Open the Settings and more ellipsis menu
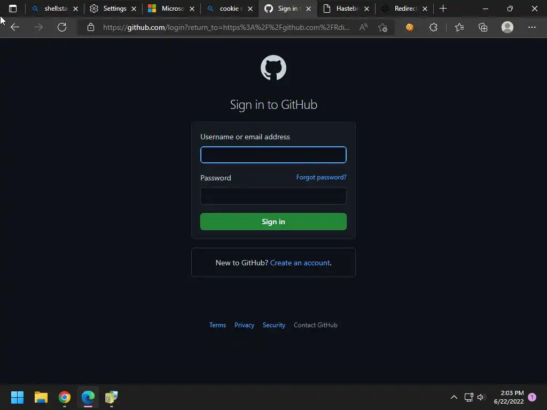 (532, 27)
